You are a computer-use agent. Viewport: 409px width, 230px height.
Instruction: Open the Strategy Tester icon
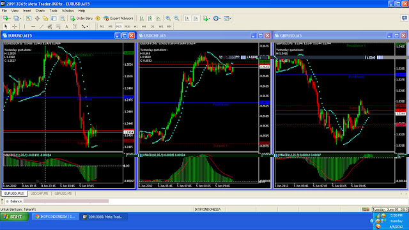pyautogui.click(x=63, y=19)
